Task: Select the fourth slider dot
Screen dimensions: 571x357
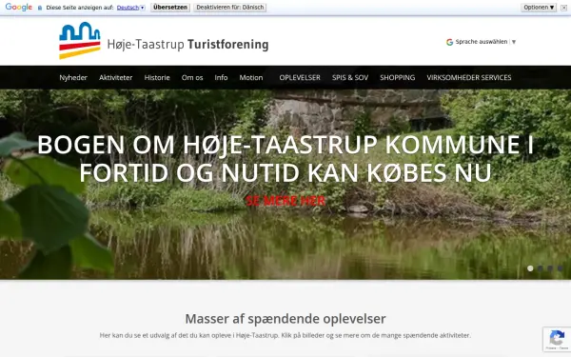Action: pos(561,268)
